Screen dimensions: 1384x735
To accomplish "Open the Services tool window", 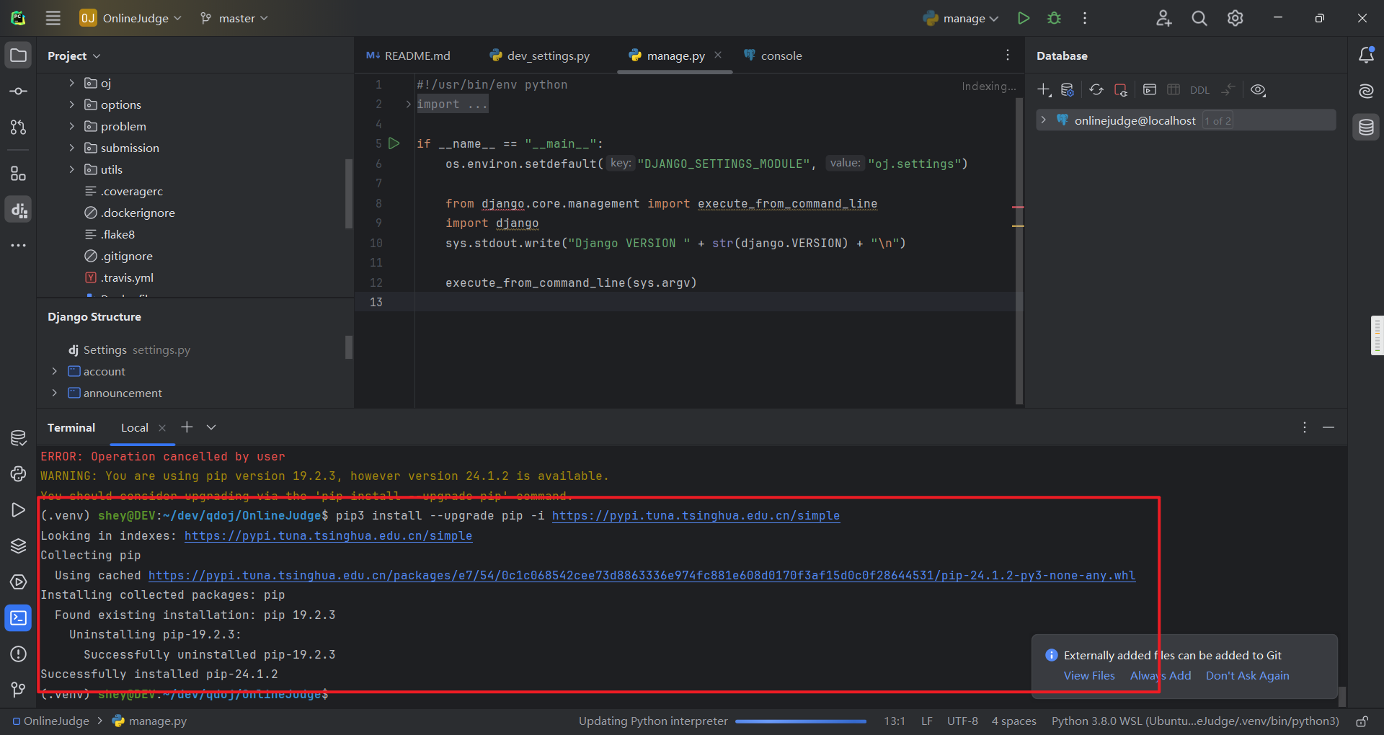I will (19, 582).
